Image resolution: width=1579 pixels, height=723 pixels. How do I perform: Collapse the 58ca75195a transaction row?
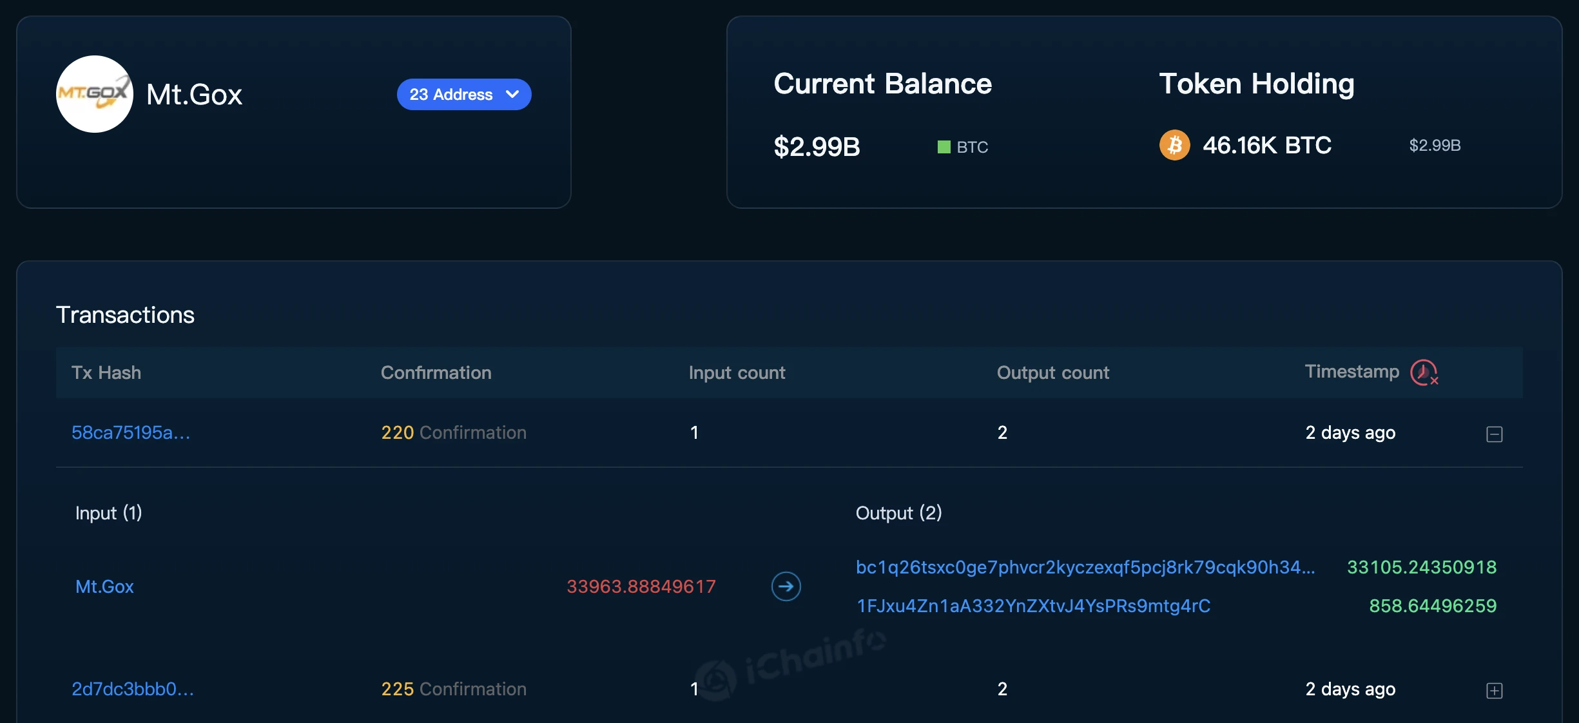click(1494, 434)
